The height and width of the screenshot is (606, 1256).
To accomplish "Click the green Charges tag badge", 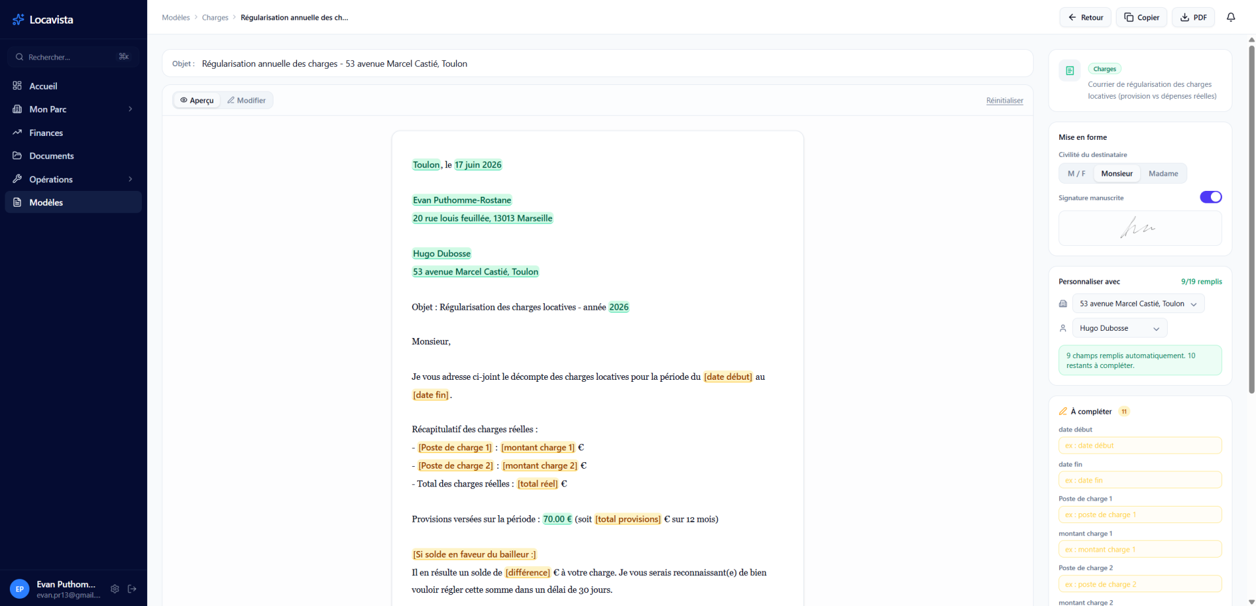I will 1105,69.
